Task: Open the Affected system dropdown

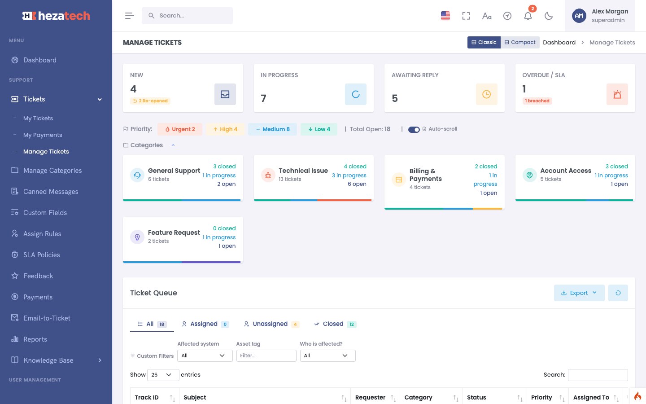Action: tap(205, 356)
